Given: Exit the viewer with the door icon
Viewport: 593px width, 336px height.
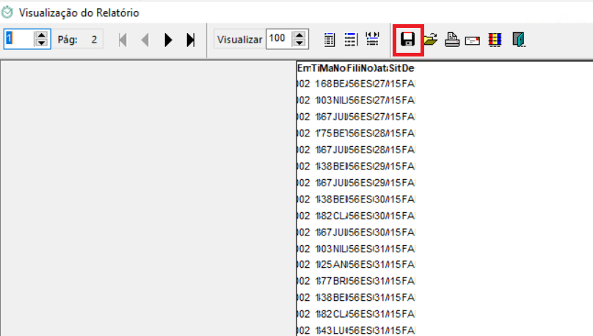Looking at the screenshot, I should pyautogui.click(x=520, y=40).
